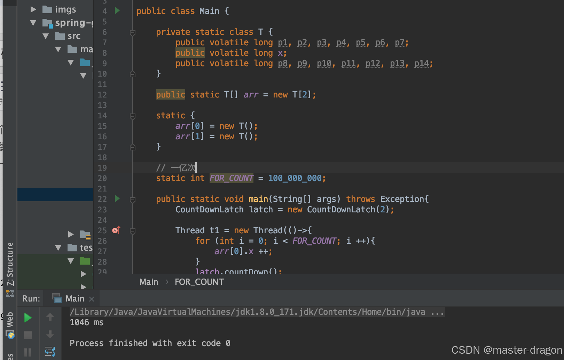
Task: Click the 100_000_000 literal on line 20
Action: pyautogui.click(x=295, y=178)
